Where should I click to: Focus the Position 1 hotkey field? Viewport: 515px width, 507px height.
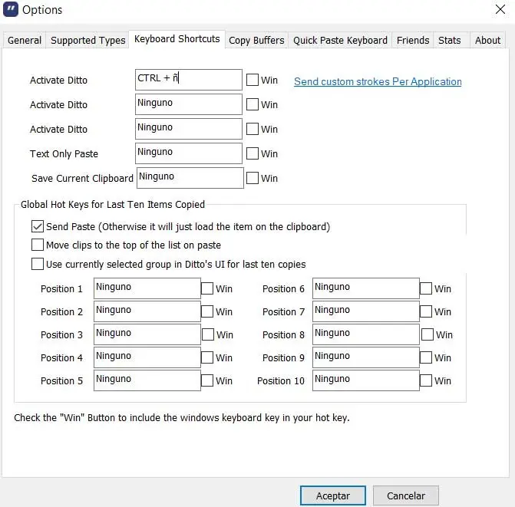point(147,288)
